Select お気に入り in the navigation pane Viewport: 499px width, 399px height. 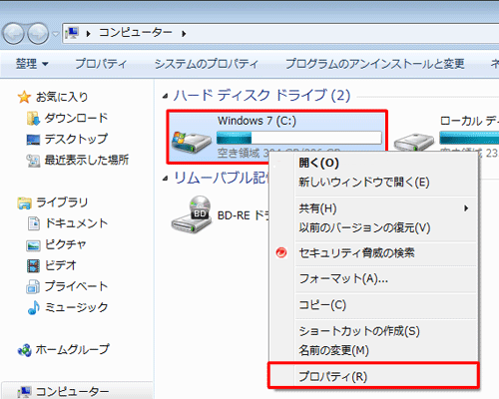62,97
